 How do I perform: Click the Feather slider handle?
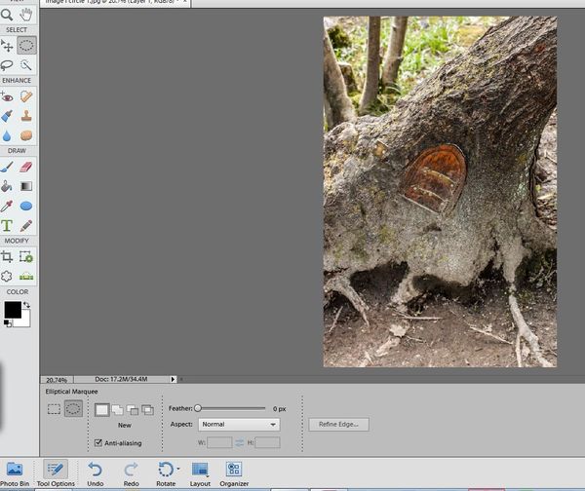pos(198,408)
